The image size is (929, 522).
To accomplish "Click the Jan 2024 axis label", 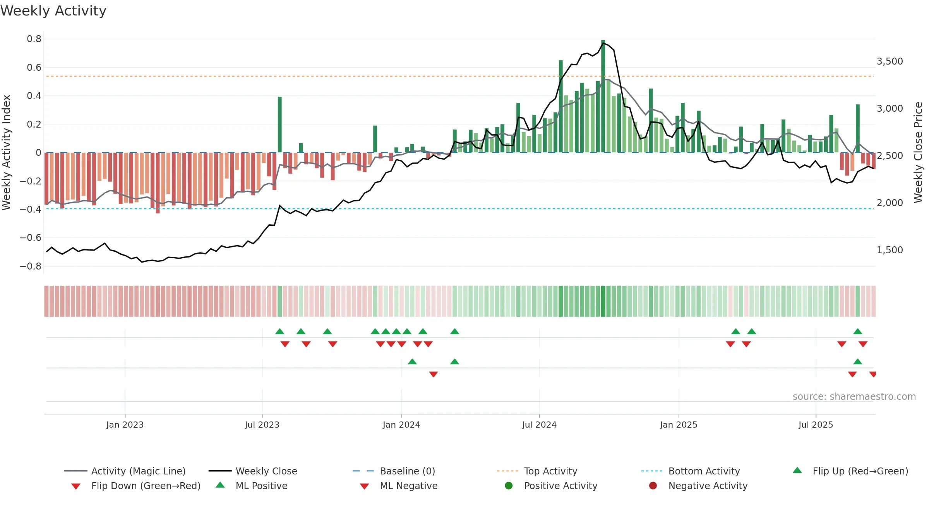I will pos(401,425).
